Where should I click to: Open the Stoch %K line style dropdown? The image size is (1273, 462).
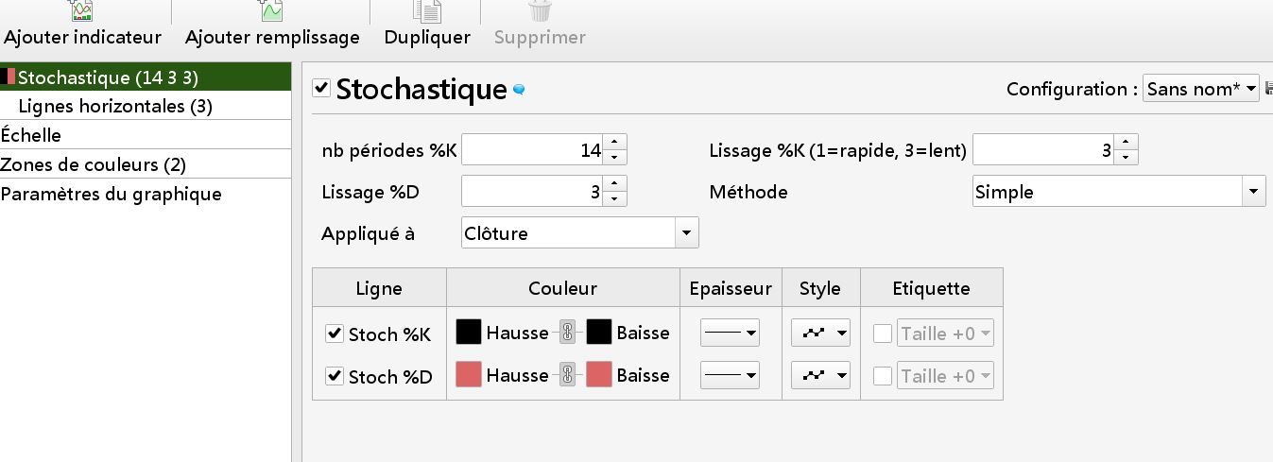click(x=820, y=333)
